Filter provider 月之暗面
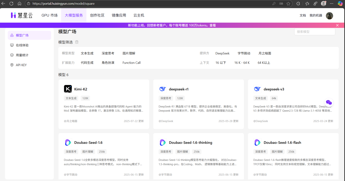The image size is (345, 181). (x=265, y=53)
